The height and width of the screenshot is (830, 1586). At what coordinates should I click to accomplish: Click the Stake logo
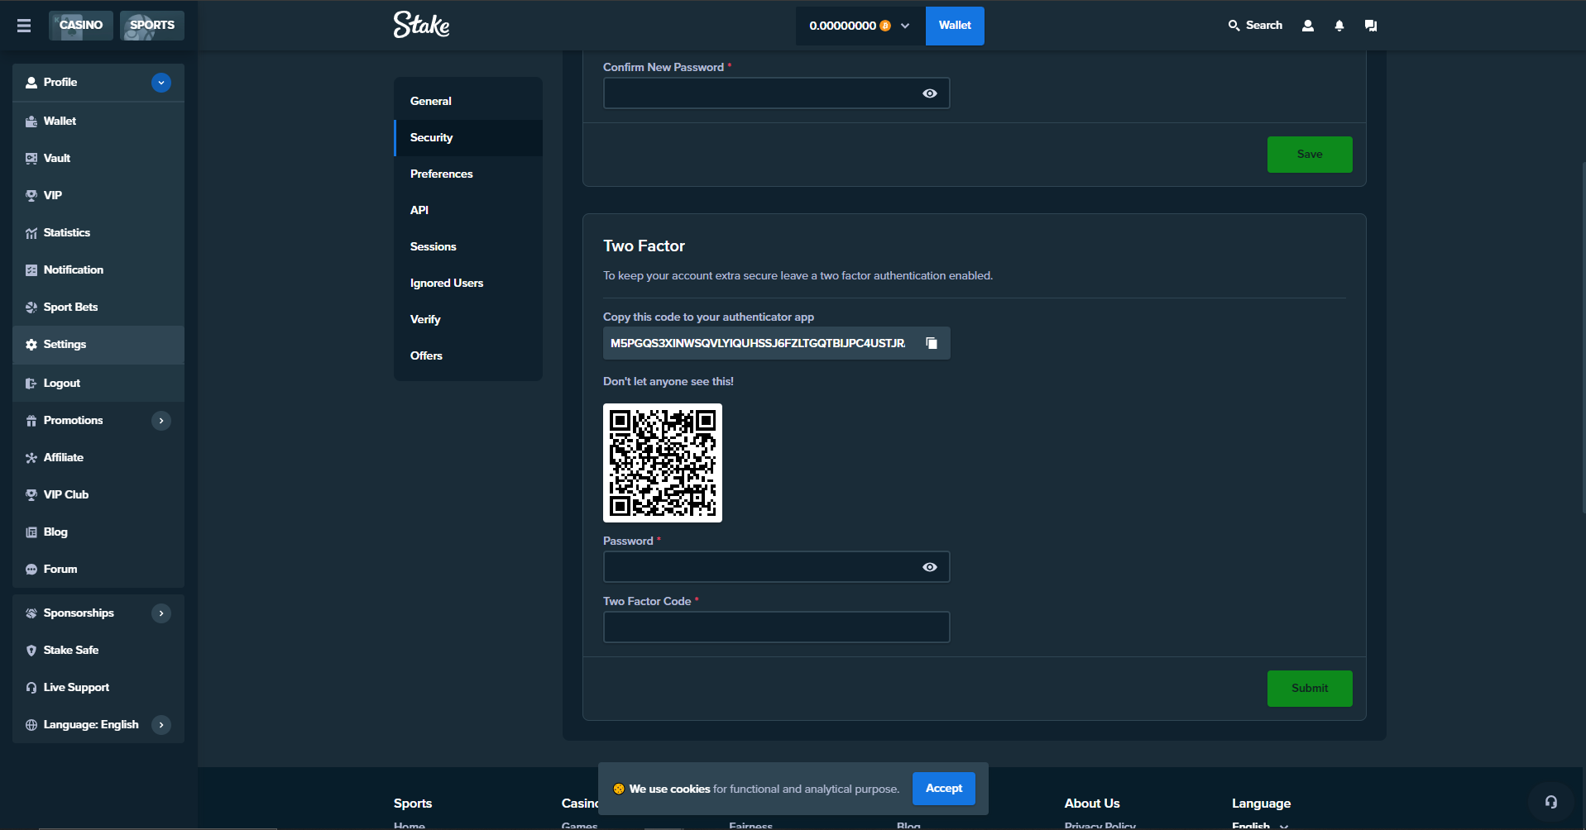(421, 26)
